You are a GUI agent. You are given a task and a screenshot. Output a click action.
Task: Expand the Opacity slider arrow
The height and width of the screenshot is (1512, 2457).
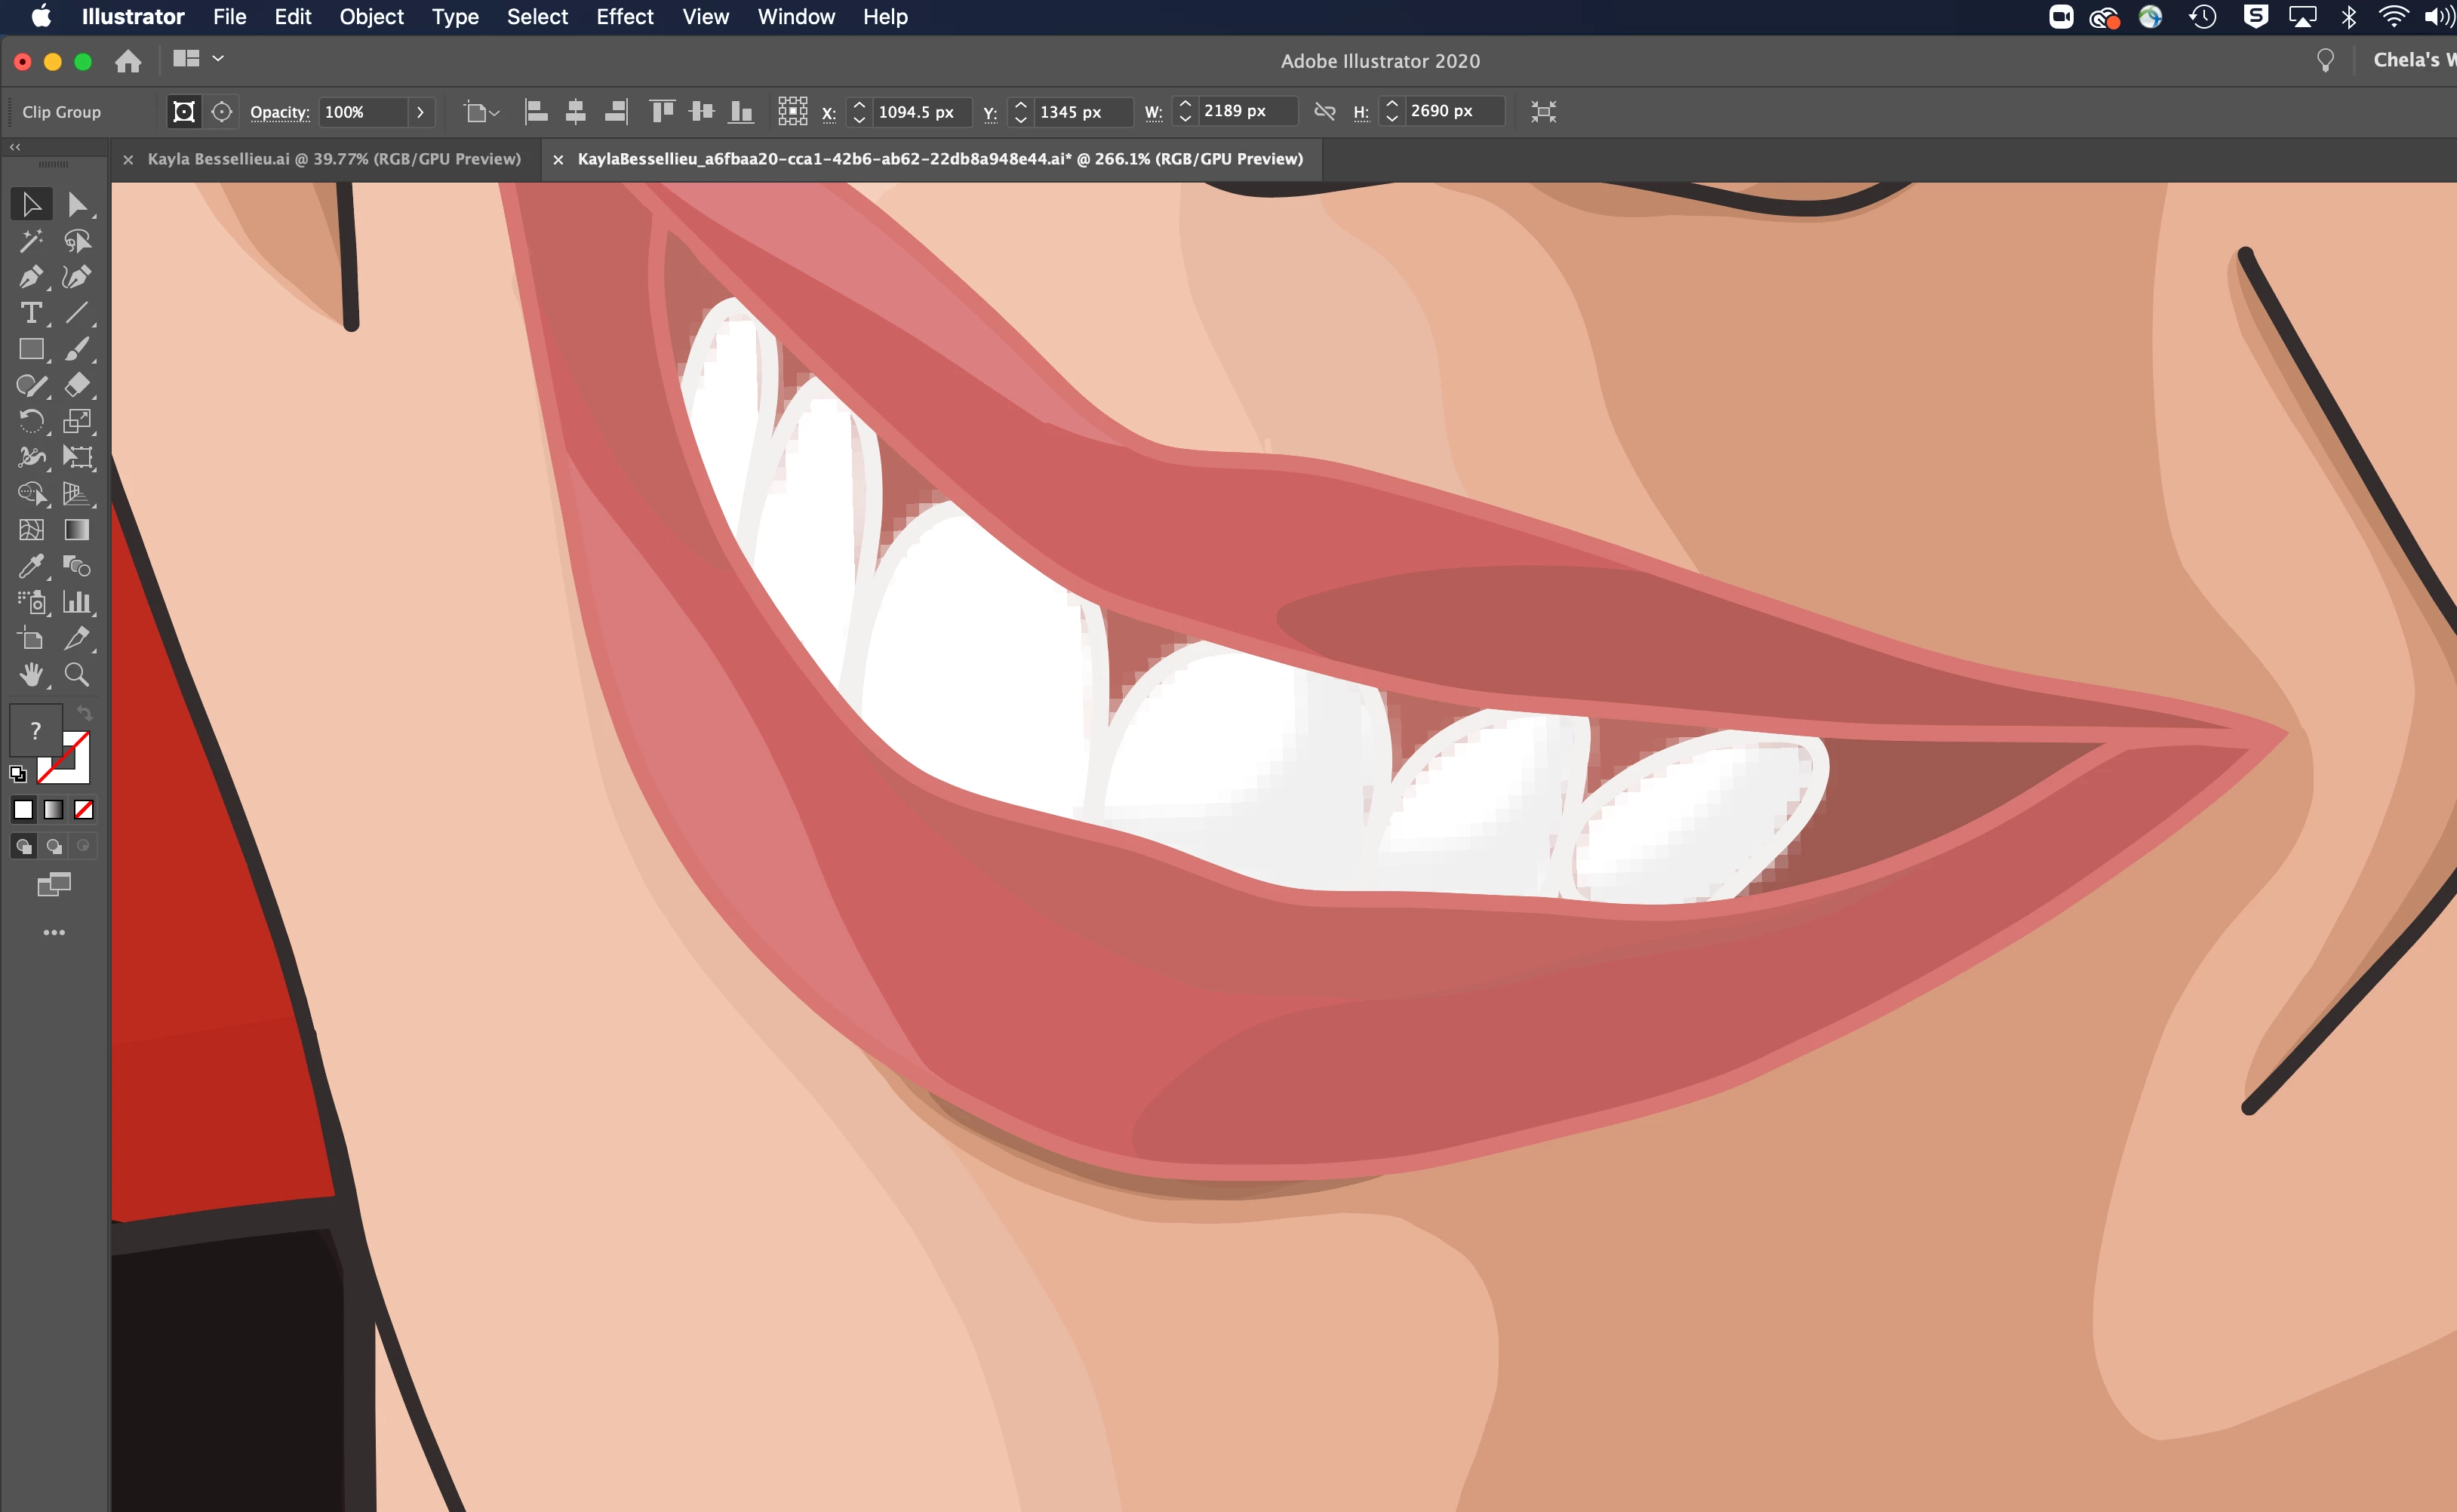pyautogui.click(x=420, y=112)
